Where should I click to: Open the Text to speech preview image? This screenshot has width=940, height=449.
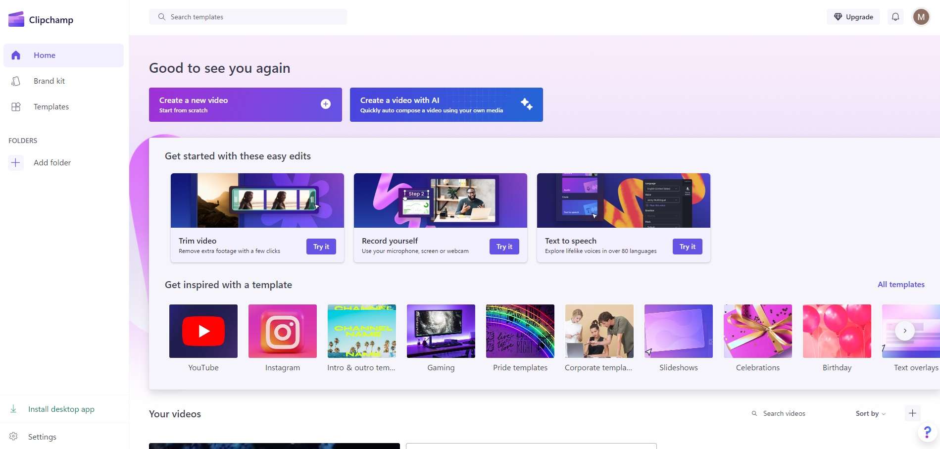coord(624,200)
